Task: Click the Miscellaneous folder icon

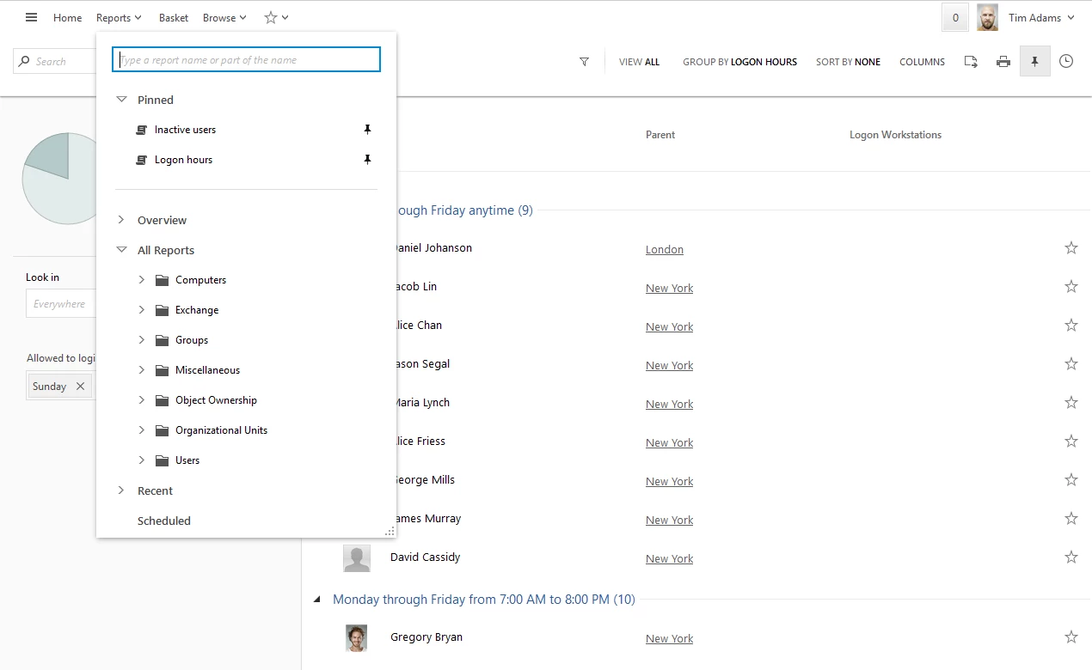Action: click(x=162, y=370)
